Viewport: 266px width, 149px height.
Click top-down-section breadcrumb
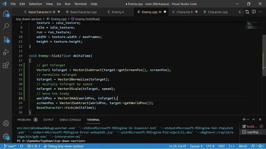[29, 19]
